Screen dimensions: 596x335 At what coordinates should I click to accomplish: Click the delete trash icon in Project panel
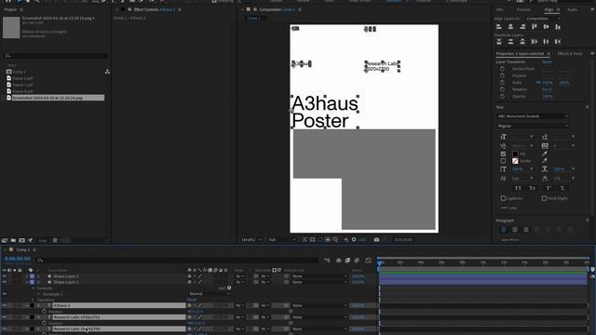tap(55, 240)
